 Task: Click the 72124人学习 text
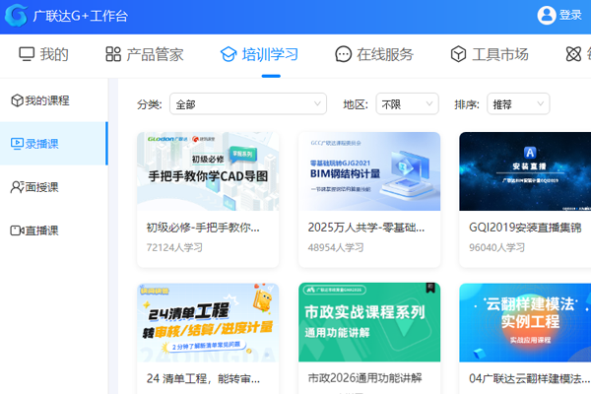[x=174, y=247]
